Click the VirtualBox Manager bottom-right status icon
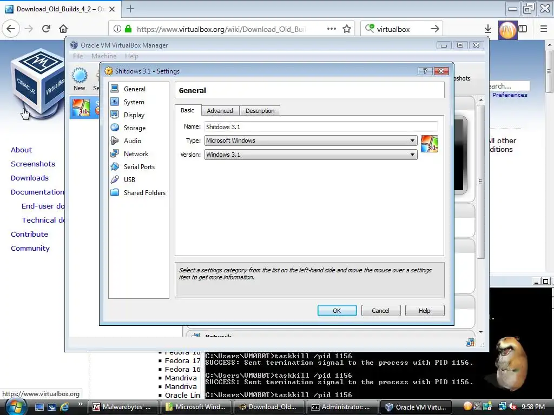 tap(470, 342)
